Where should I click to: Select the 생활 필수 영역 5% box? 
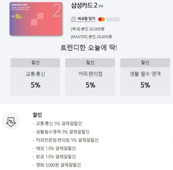[x=145, y=77]
